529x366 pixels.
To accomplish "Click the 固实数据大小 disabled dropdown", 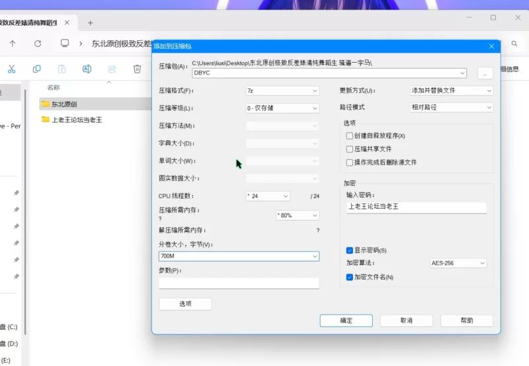I will click(x=282, y=178).
